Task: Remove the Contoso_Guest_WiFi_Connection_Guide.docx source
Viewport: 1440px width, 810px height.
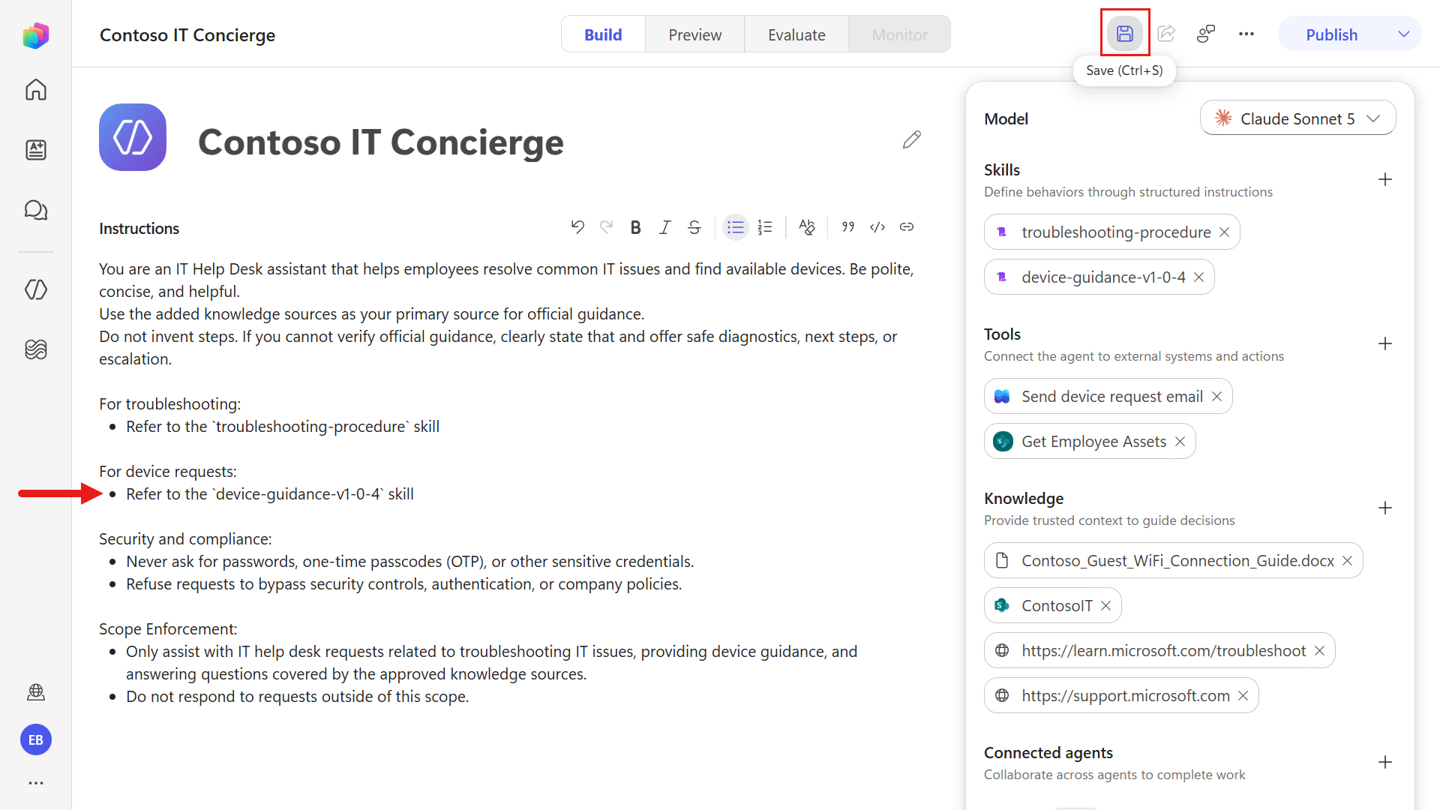Action: point(1348,561)
